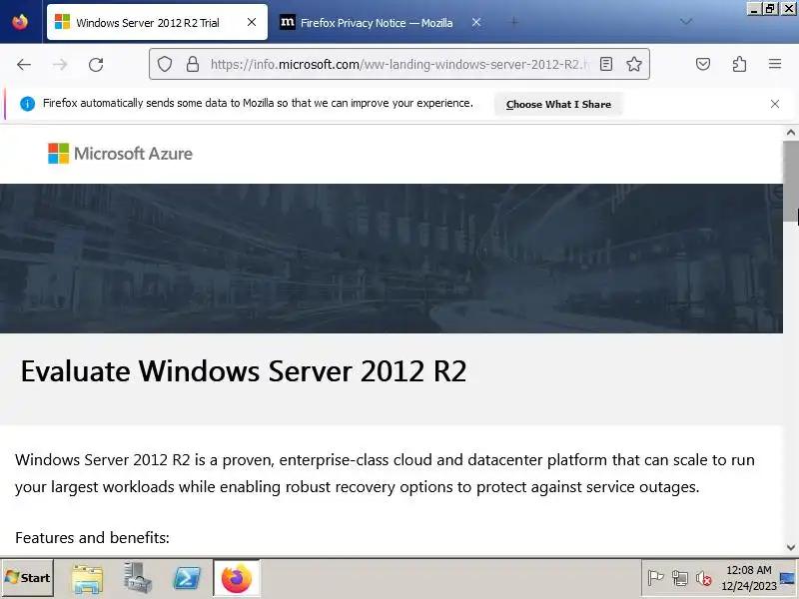
Task: Click the vertical scrollbar thumb
Action: pyautogui.click(x=791, y=182)
